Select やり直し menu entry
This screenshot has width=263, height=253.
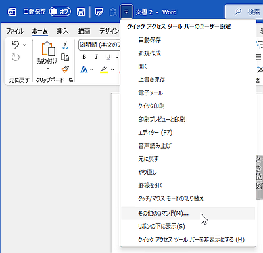(x=188, y=172)
